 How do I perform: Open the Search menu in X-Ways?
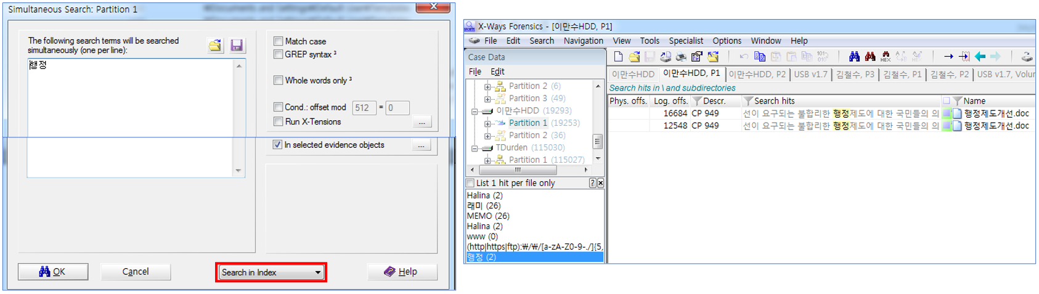542,41
